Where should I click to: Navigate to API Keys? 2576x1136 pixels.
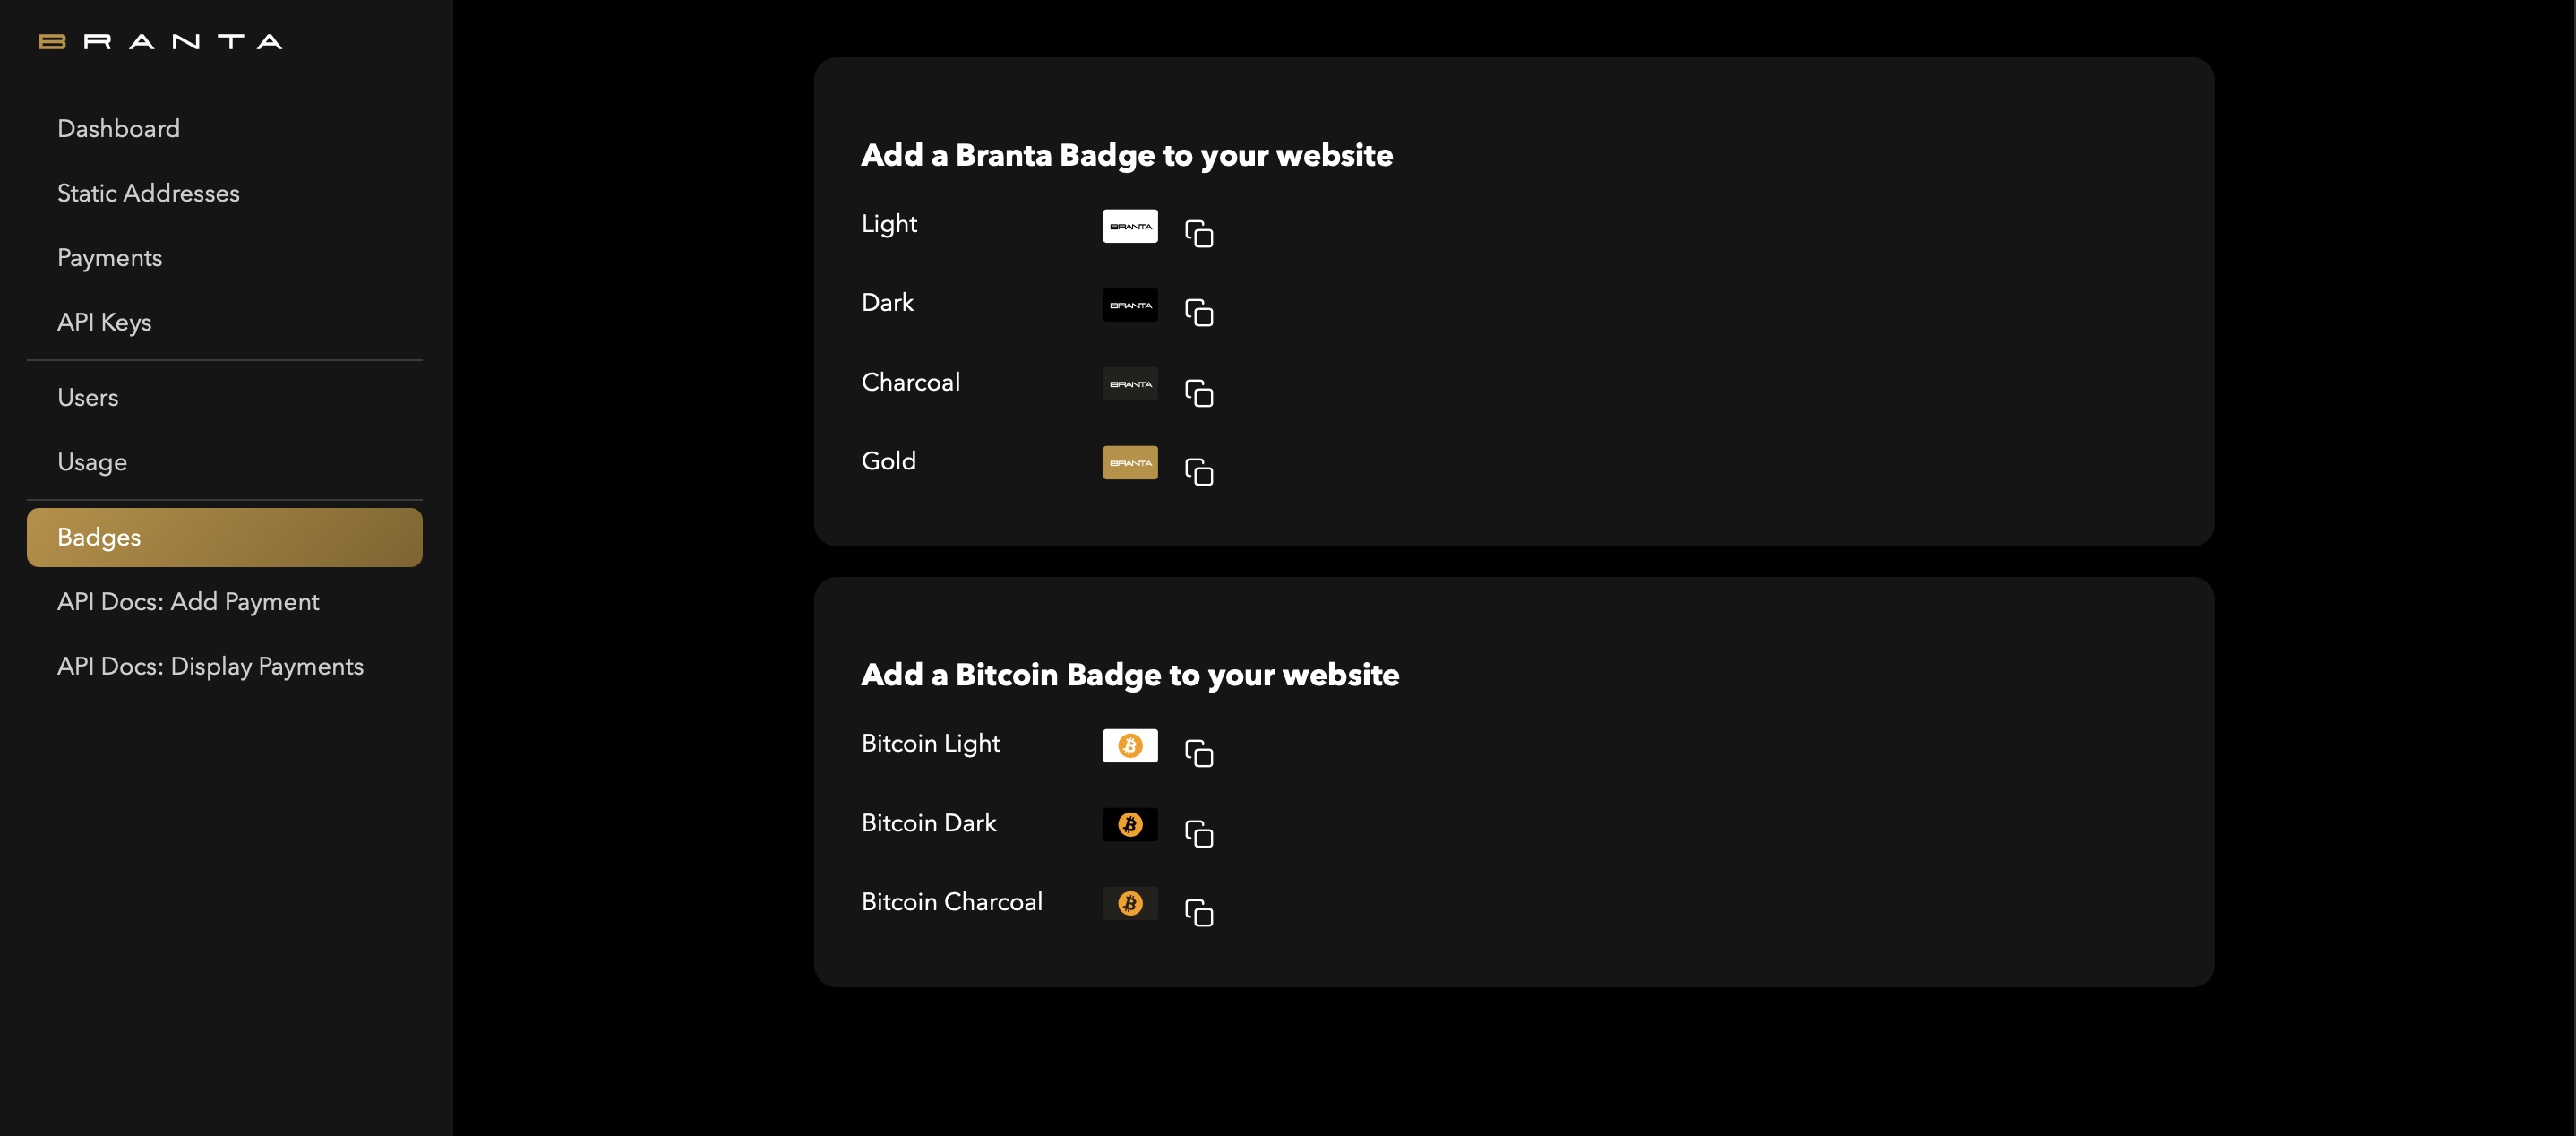pyautogui.click(x=104, y=322)
